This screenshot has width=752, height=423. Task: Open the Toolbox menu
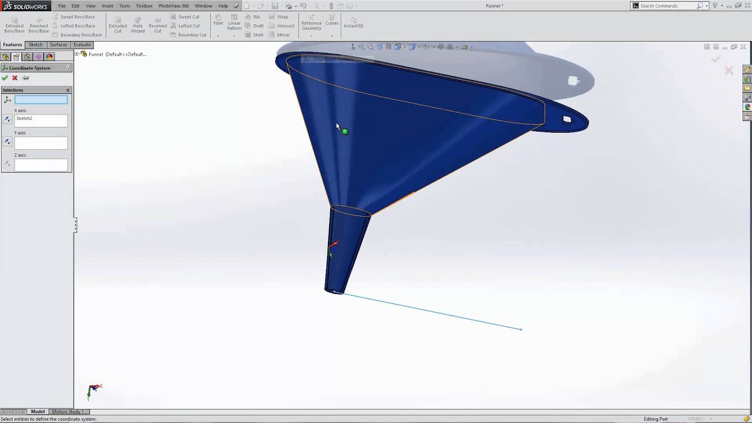point(144,6)
